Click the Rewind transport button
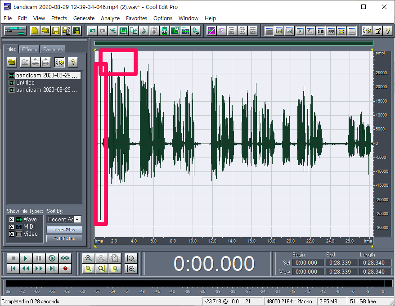Image resolution: width=395 pixels, height=306 pixels. [26, 269]
